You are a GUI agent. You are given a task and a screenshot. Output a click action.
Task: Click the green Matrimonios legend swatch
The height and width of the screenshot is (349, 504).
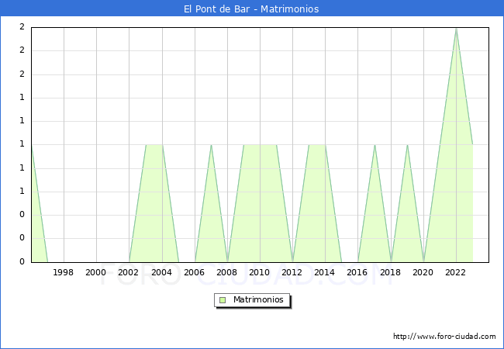point(223,299)
